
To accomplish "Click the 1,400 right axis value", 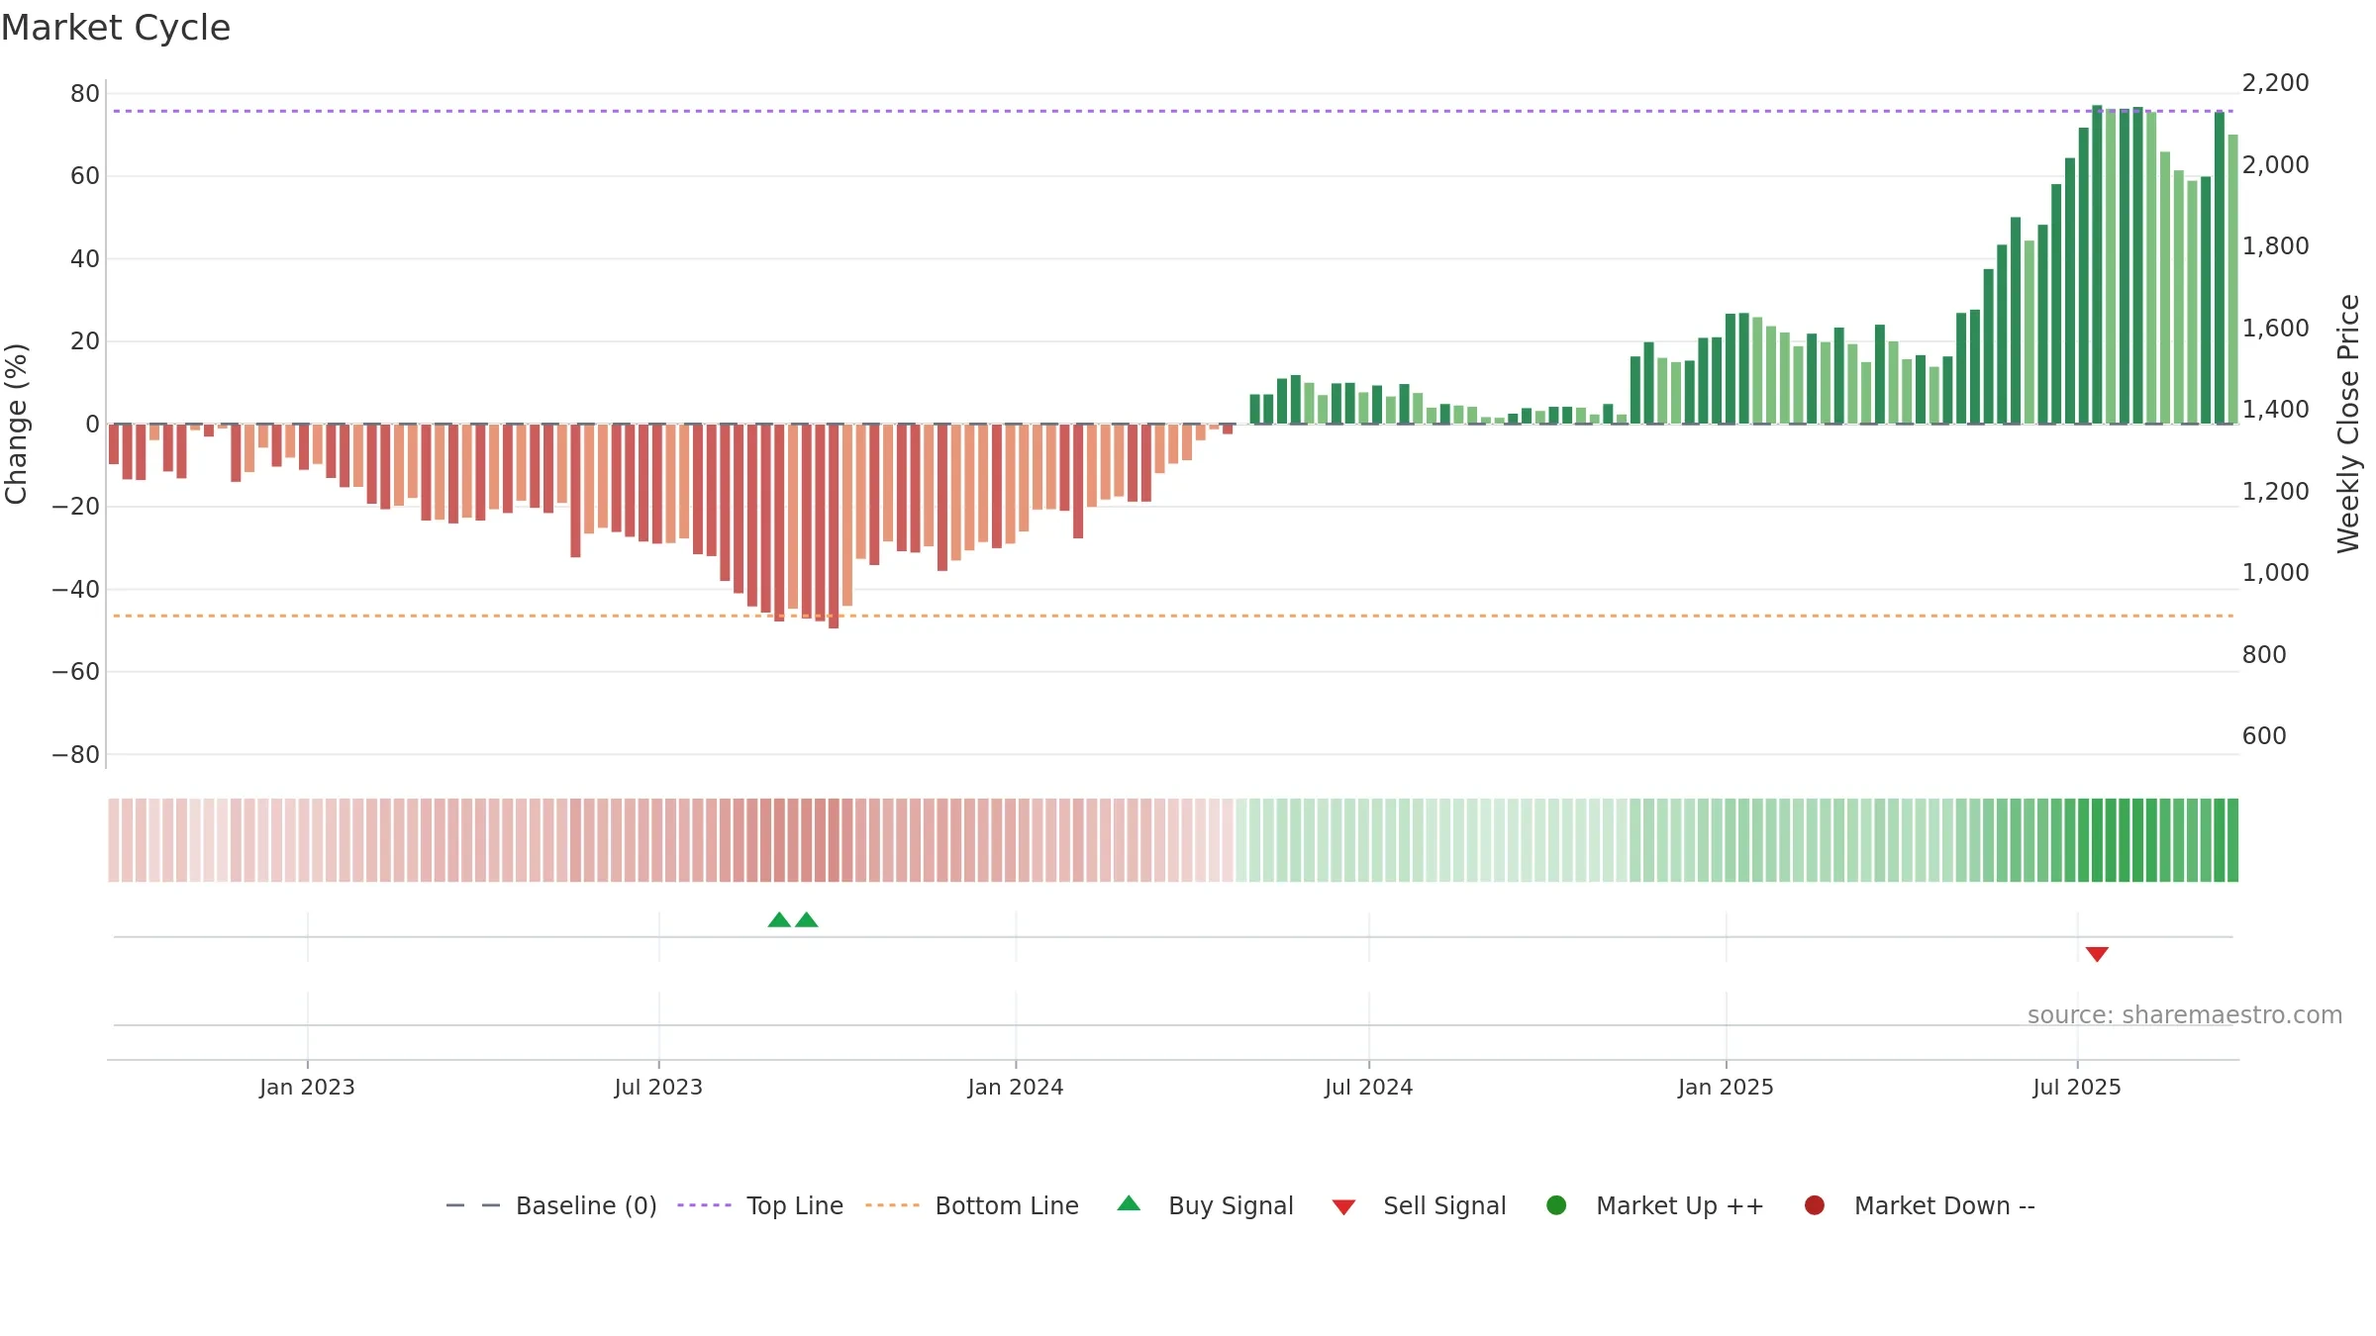I will tap(2275, 409).
